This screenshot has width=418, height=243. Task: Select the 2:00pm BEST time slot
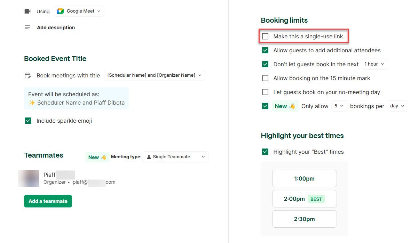pos(304,199)
